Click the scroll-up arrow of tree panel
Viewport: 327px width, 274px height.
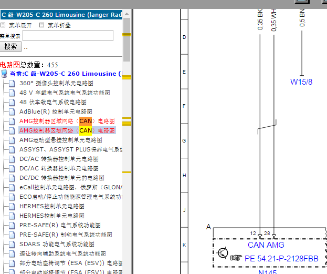point(126,14)
